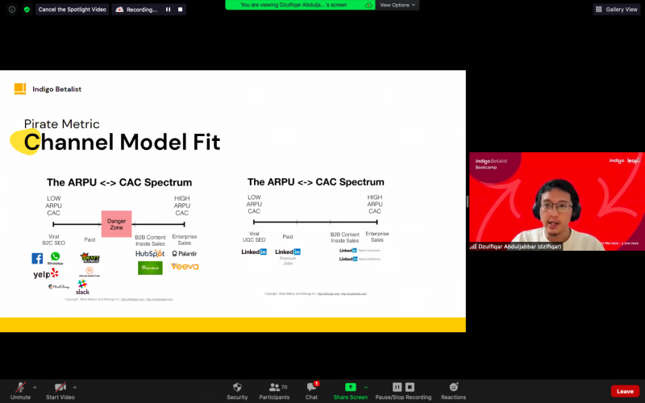The height and width of the screenshot is (403, 645).
Task: Stop recording from bottom toolbar
Action: 410,387
